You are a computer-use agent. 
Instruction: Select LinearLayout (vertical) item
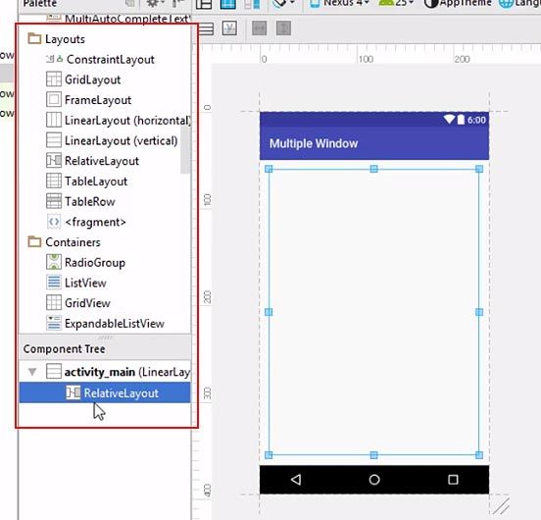[112, 141]
